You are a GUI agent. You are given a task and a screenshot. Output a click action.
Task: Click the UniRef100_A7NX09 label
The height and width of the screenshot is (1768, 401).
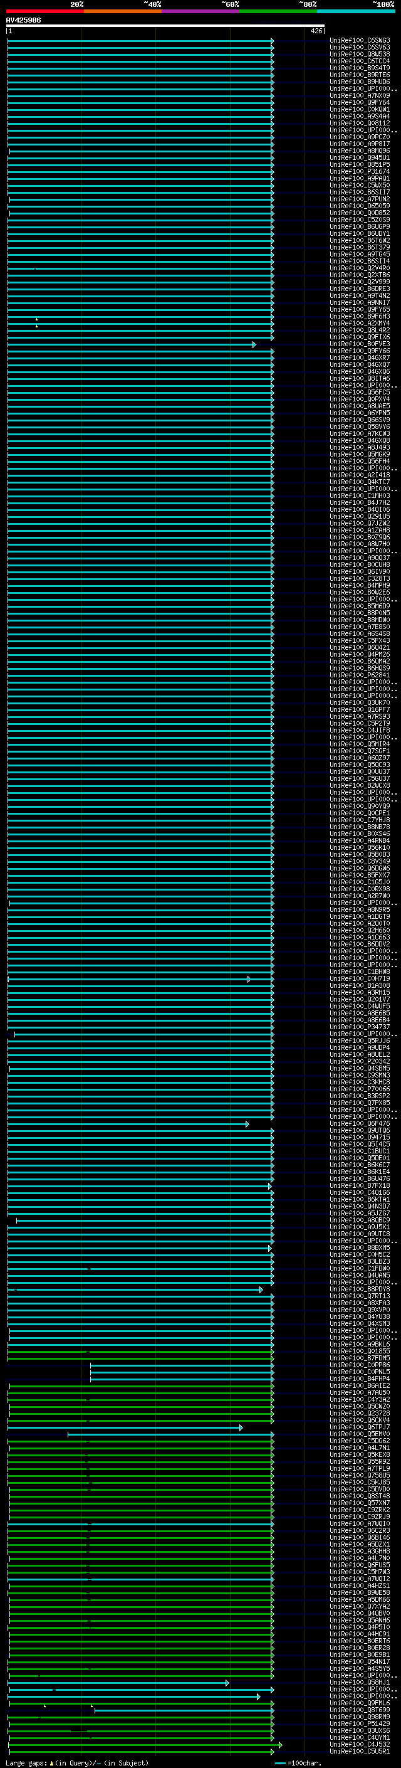coord(360,95)
